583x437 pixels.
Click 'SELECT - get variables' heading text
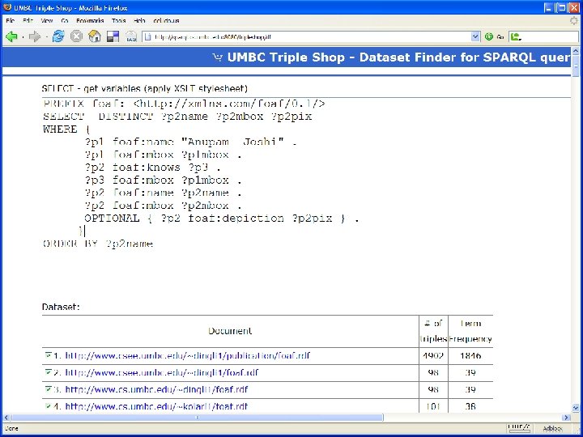point(145,88)
